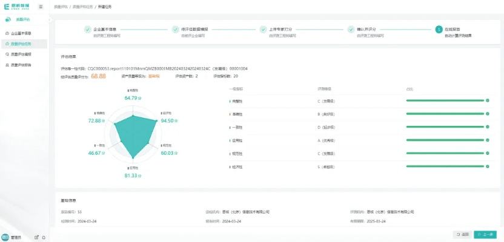Go to 质量评估报告 sidebar item

21,64
